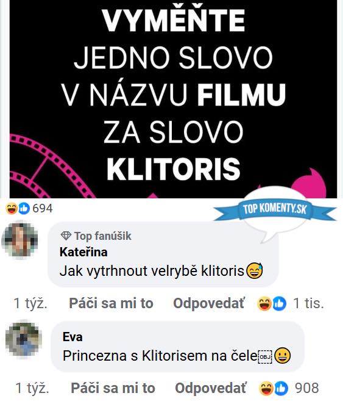Like Kateřina's comment with Páči sa mi to

pos(111,303)
